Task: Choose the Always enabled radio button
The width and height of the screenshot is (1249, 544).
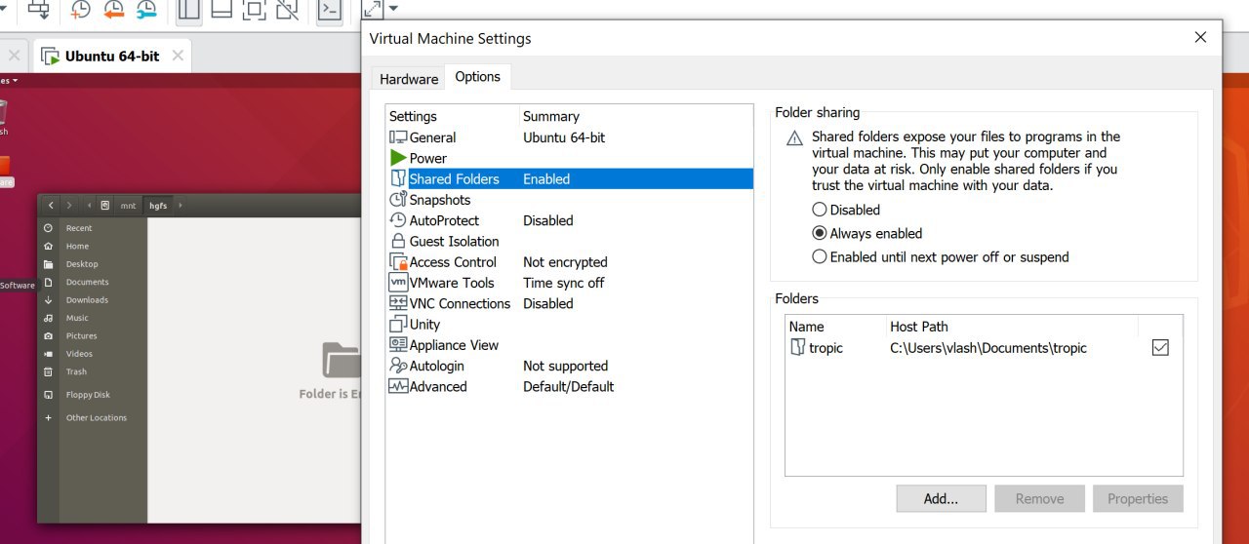Action: pyautogui.click(x=820, y=233)
